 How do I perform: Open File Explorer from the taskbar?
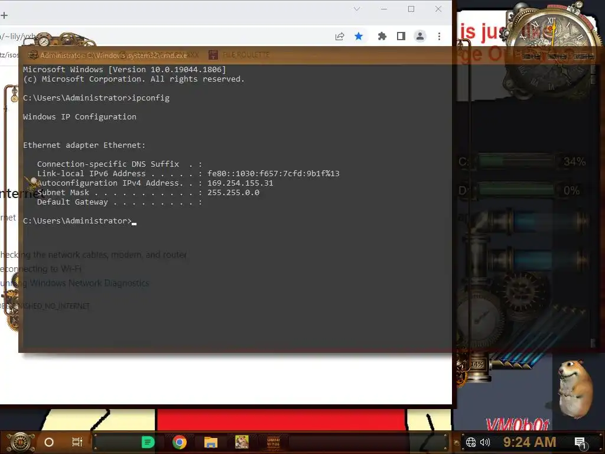[211, 442]
